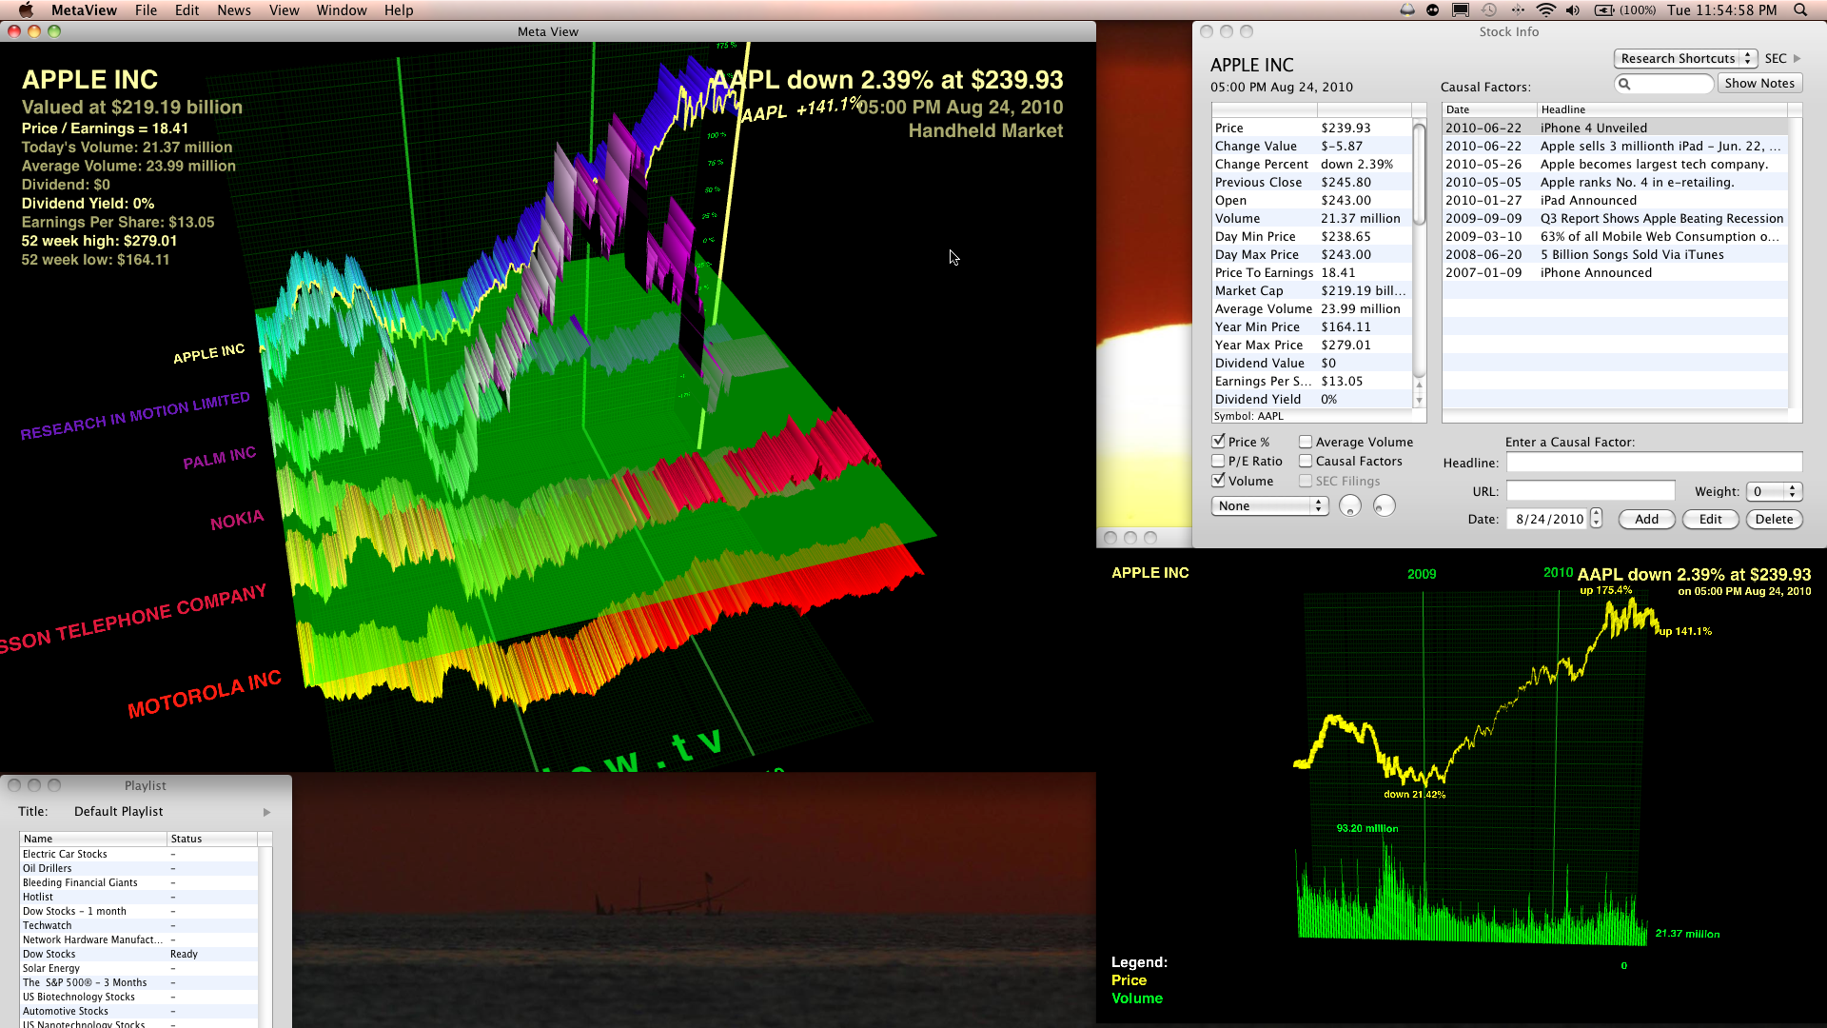Select Techwatch in the Playlist

click(x=139, y=926)
